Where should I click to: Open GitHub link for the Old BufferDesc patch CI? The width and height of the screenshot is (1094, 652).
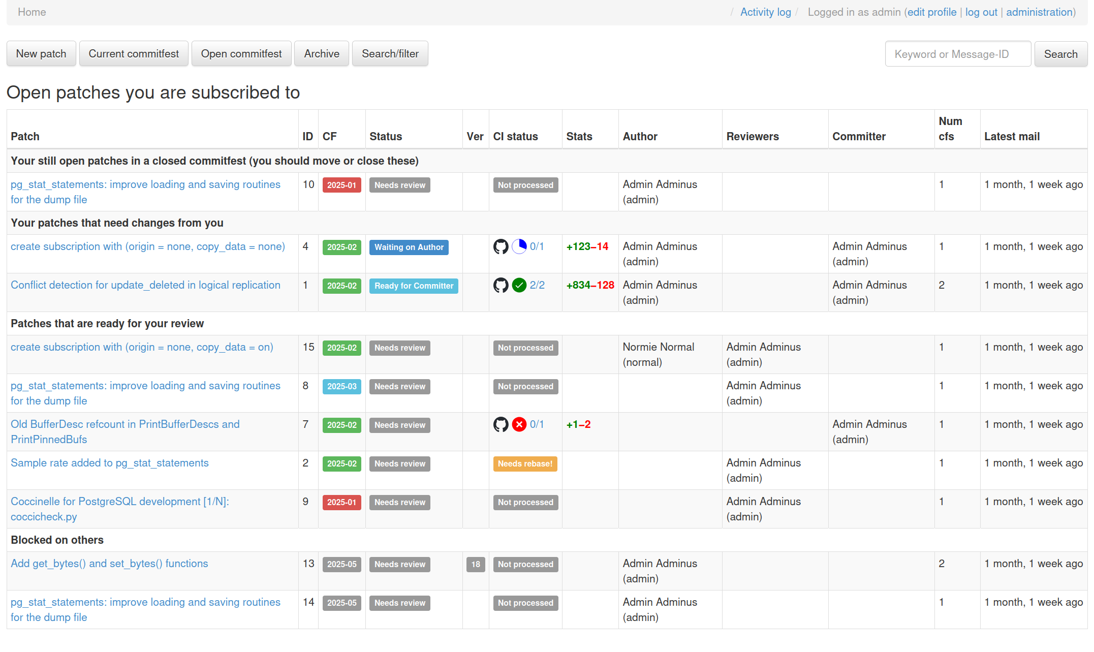tap(501, 424)
